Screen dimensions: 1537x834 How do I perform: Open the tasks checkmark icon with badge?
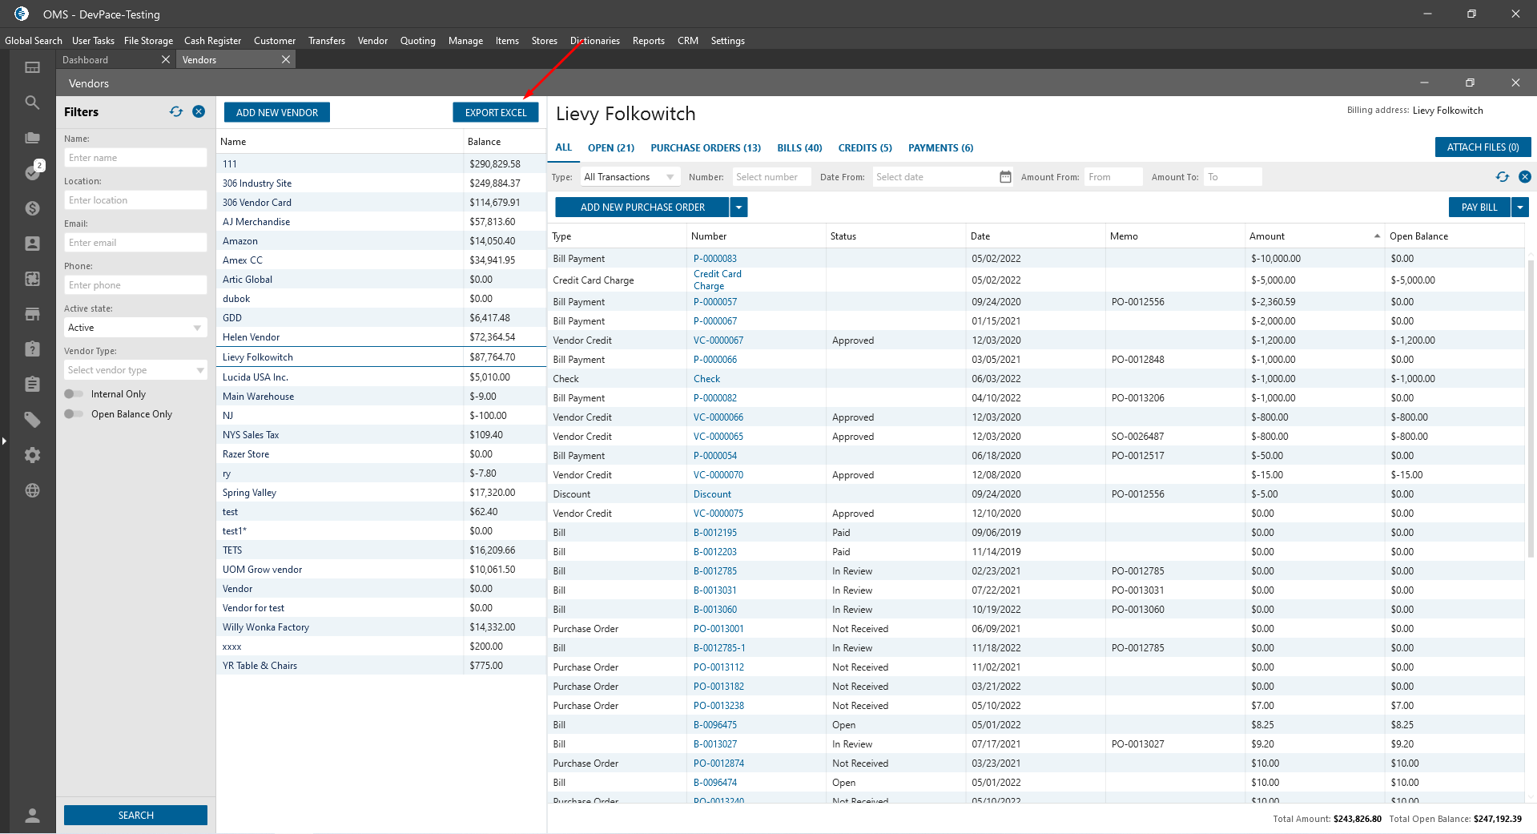(x=32, y=172)
